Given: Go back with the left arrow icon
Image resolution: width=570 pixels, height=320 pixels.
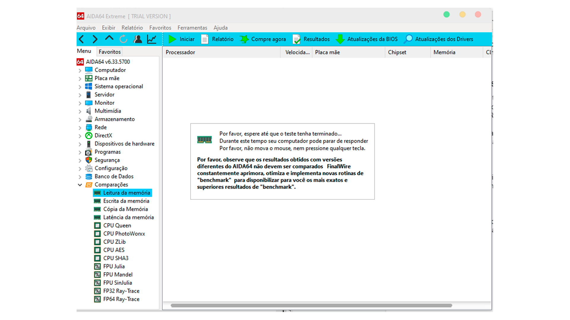Looking at the screenshot, I should coord(81,39).
